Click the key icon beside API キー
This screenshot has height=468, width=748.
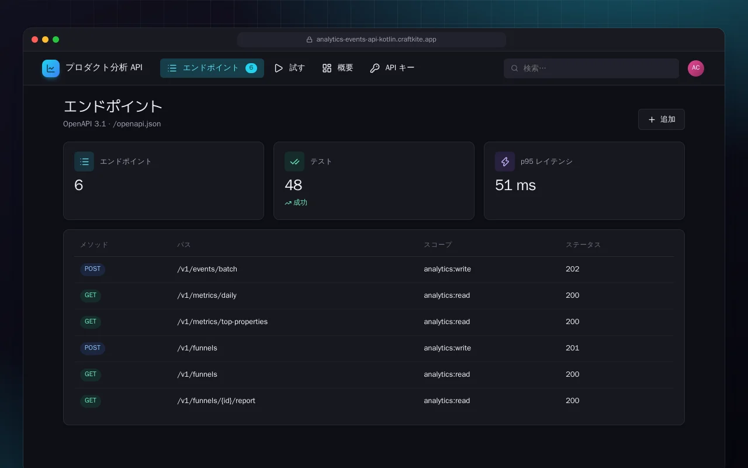point(375,68)
